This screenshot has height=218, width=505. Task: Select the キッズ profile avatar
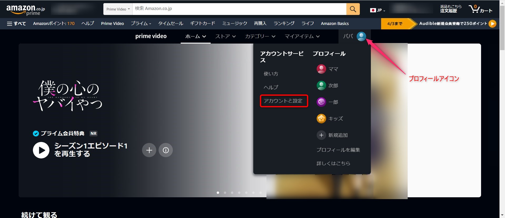(321, 119)
